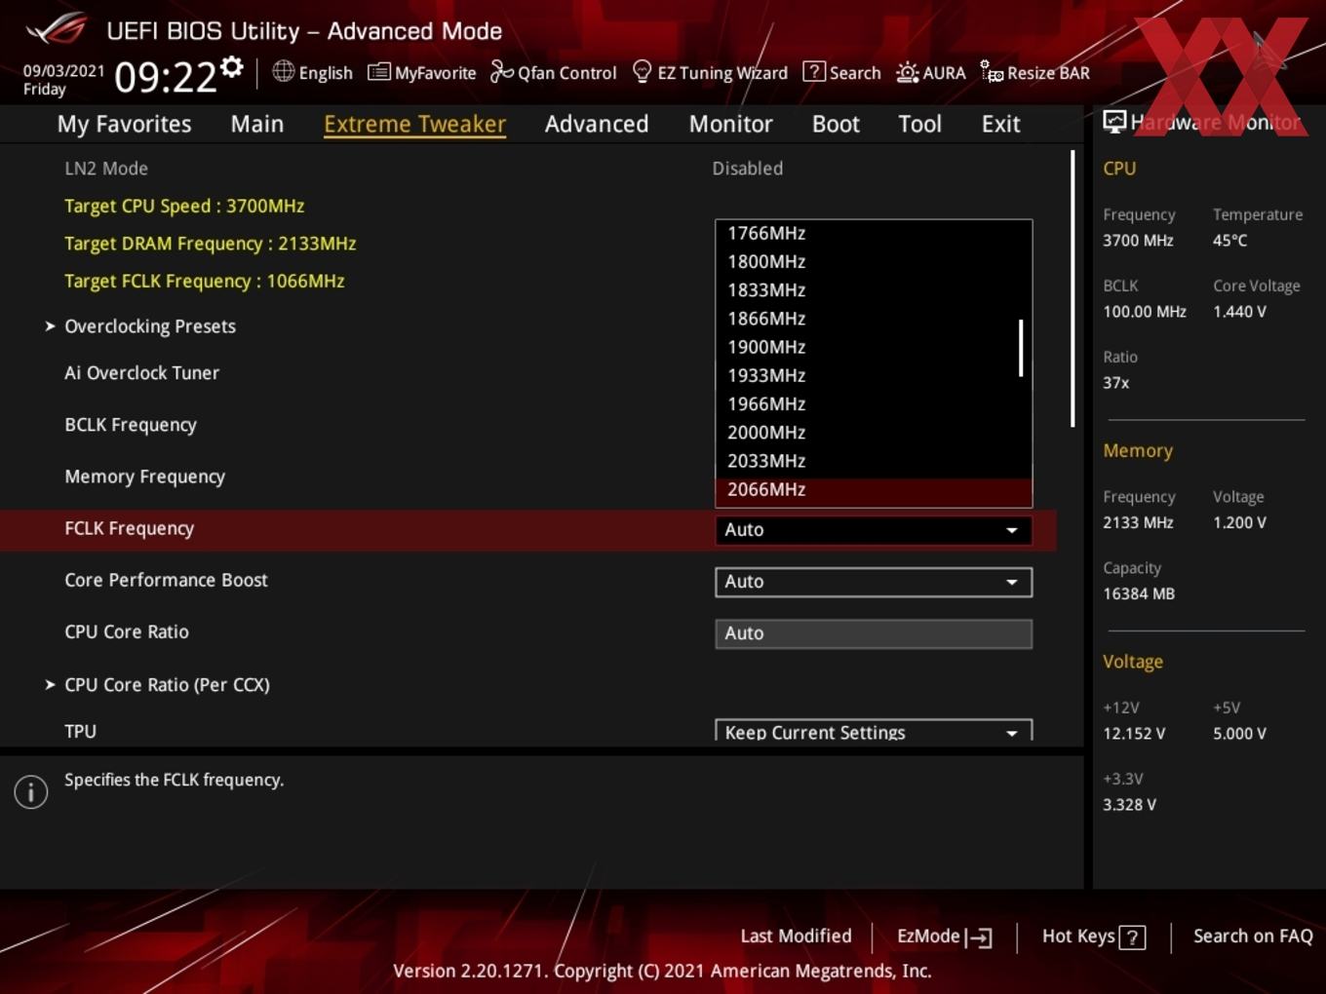Click the 09:22 clock display

[165, 76]
